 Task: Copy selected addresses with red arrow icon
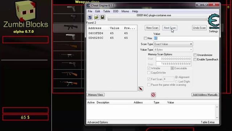[x=141, y=89]
